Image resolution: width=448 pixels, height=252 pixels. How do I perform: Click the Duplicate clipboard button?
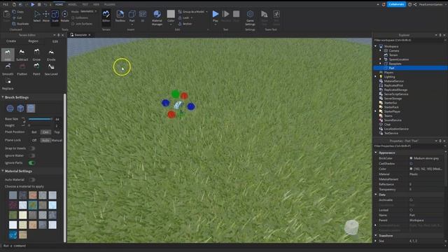click(x=20, y=24)
